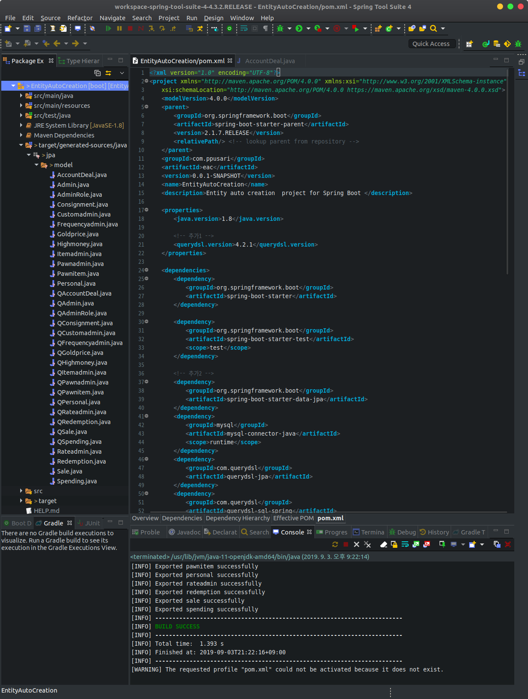Expand the src/main/java folder
Image resolution: width=528 pixels, height=699 pixels.
pyautogui.click(x=21, y=96)
